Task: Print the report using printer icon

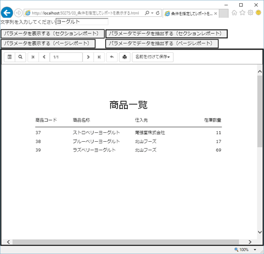Action: click(x=125, y=57)
